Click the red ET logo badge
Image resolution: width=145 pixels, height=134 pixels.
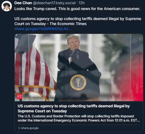(x=19, y=96)
